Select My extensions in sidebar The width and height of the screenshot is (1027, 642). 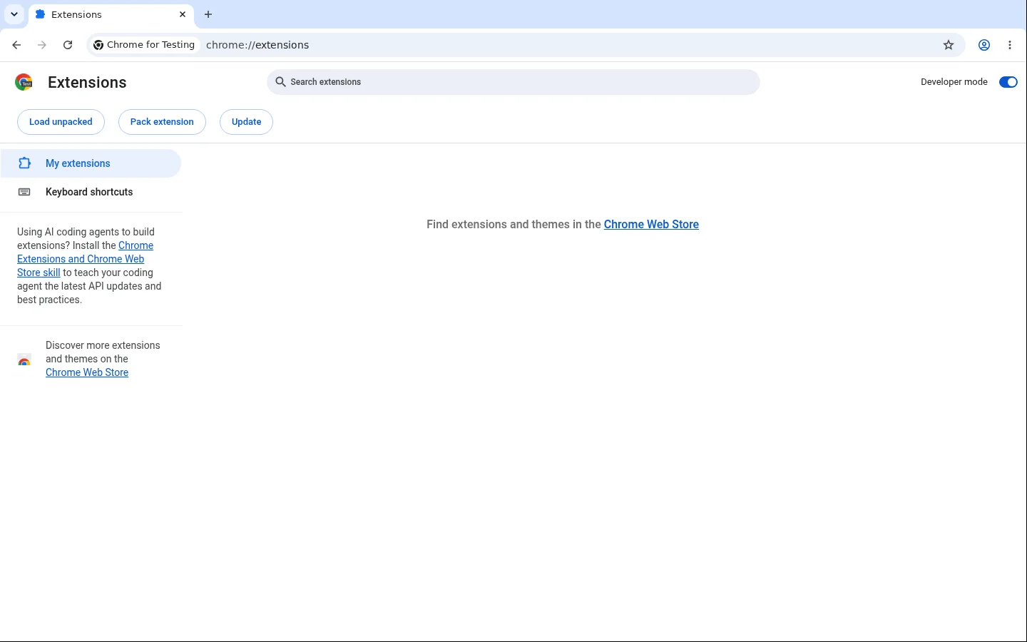(91, 163)
